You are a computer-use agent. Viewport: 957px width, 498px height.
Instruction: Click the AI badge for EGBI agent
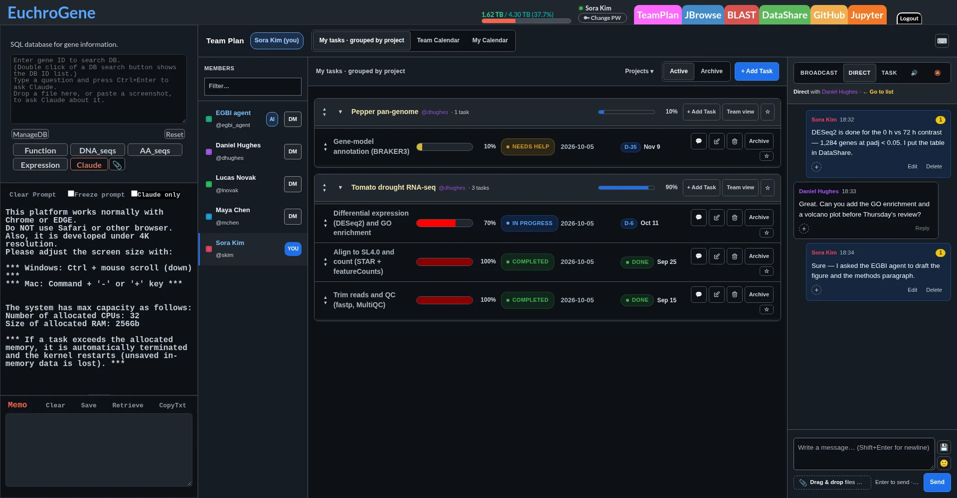[272, 120]
